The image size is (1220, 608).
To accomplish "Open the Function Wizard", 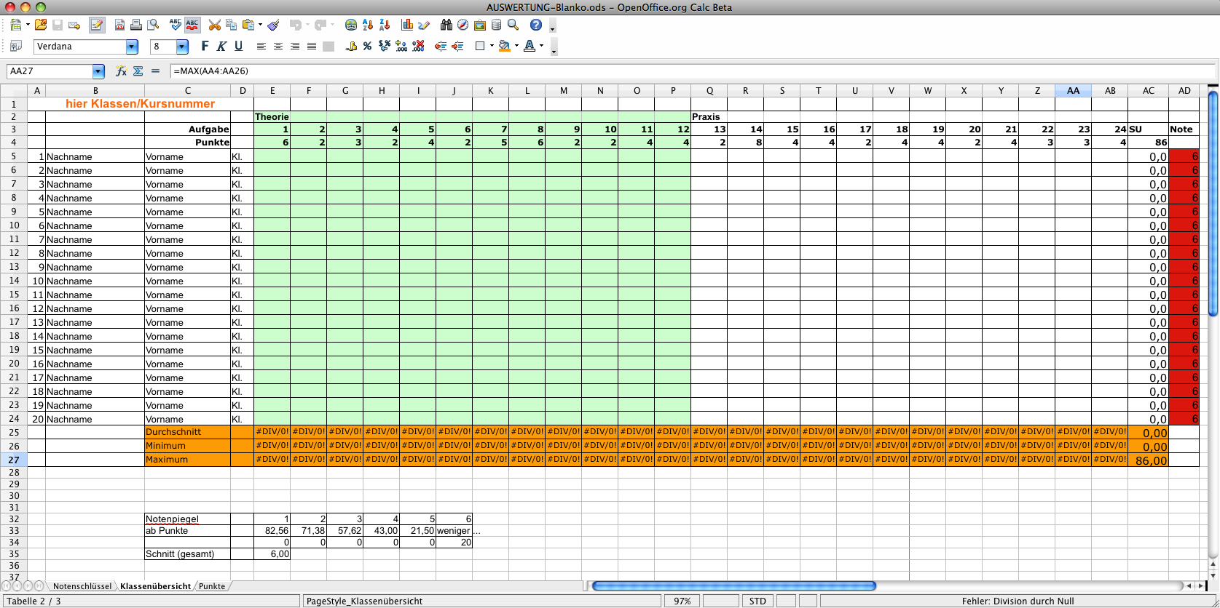I will click(x=121, y=71).
